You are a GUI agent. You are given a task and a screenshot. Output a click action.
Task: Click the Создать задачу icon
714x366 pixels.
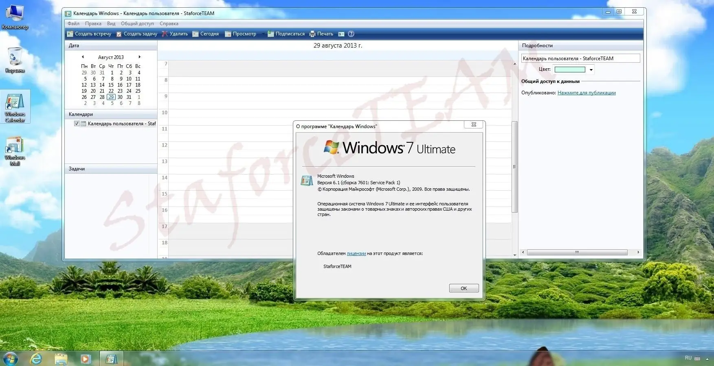coord(119,34)
